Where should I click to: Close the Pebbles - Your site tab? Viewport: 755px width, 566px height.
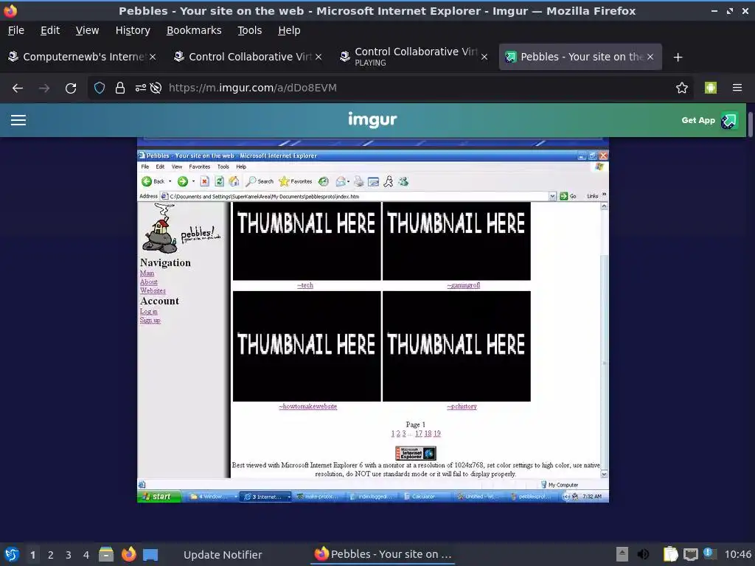650,57
